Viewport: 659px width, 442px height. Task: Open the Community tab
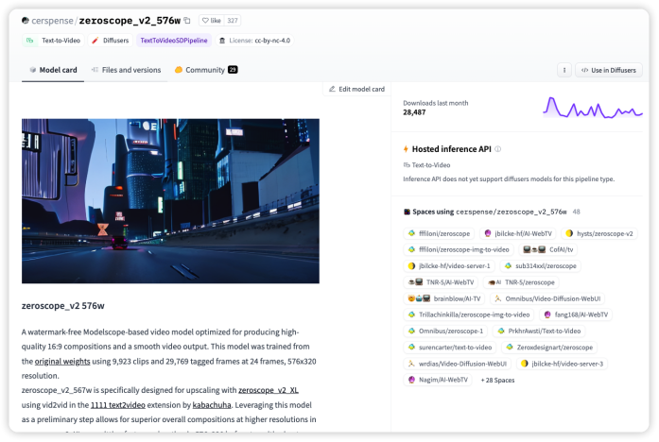pyautogui.click(x=206, y=70)
